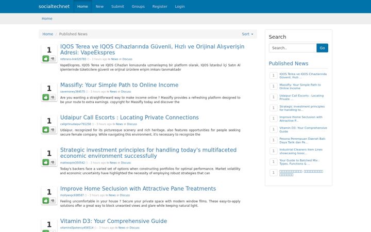
Task: Click Home in the gray sub-header bar
Action: coord(47,19)
